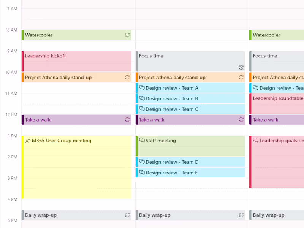Click the chat icon on Leadership goals review
This screenshot has height=228, width=304.
coord(256,141)
